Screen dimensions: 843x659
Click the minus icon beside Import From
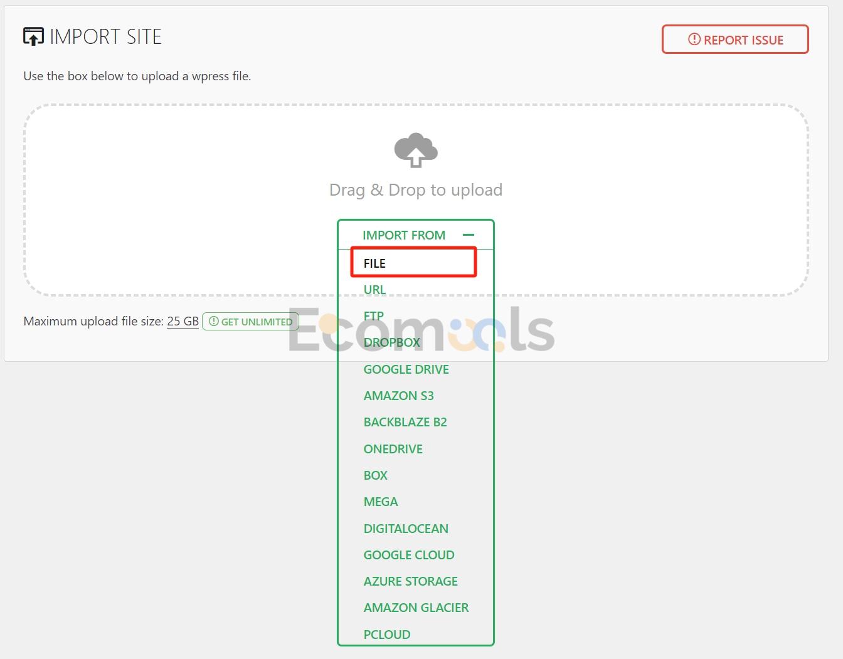click(468, 235)
